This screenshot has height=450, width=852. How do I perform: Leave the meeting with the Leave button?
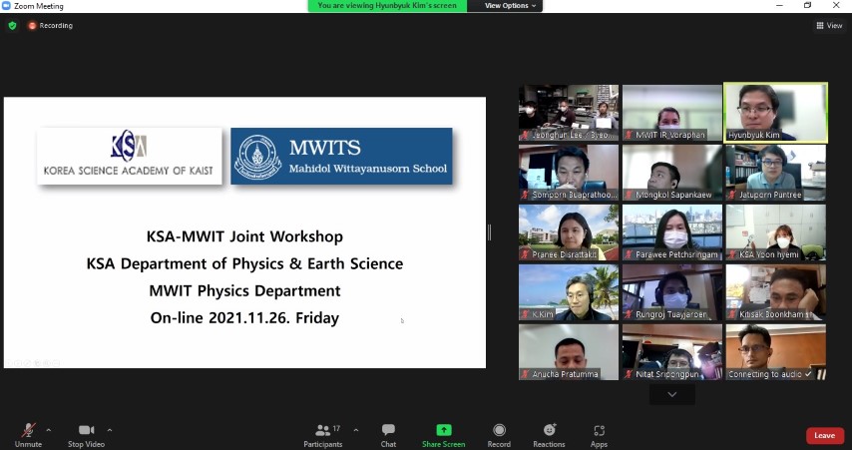point(824,435)
